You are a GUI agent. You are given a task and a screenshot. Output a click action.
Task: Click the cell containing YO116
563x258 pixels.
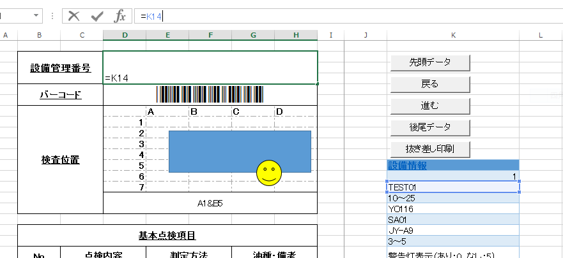[x=452, y=208]
